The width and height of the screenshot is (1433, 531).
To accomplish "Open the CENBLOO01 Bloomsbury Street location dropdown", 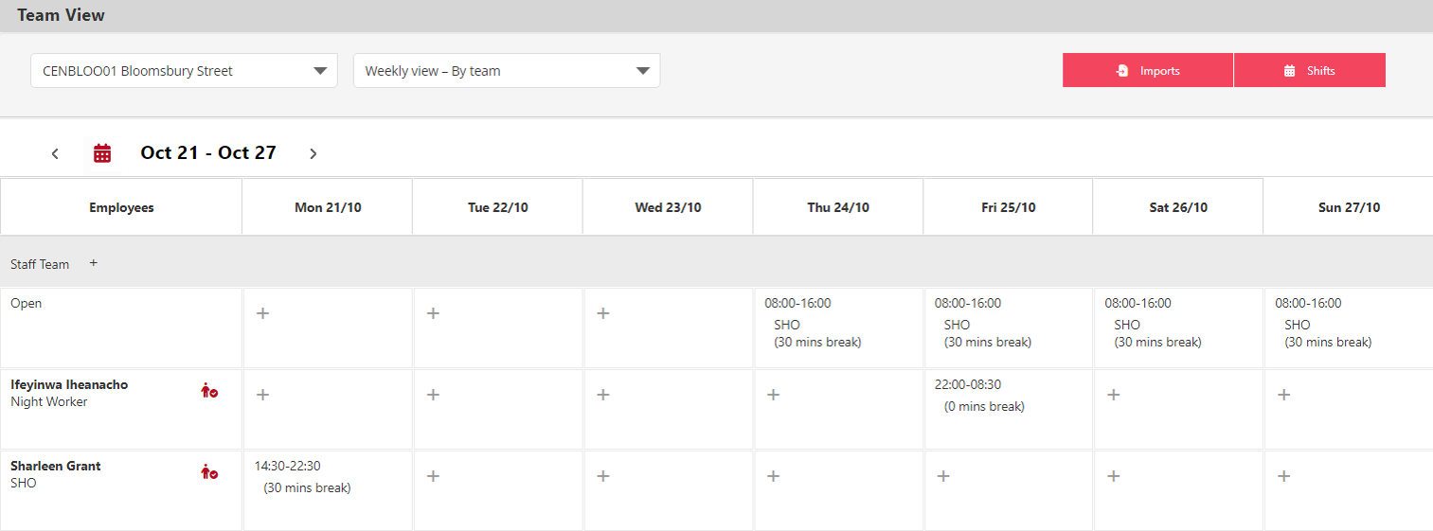I will click(184, 71).
